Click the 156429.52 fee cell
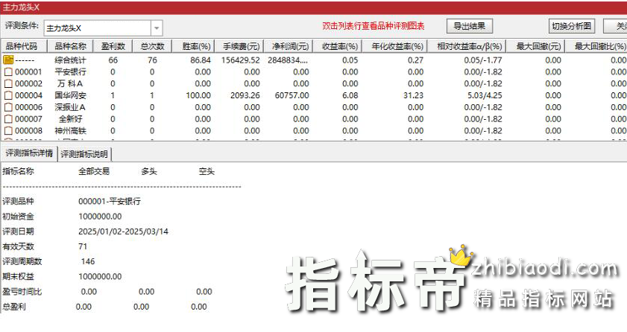627x332 pixels. click(241, 60)
